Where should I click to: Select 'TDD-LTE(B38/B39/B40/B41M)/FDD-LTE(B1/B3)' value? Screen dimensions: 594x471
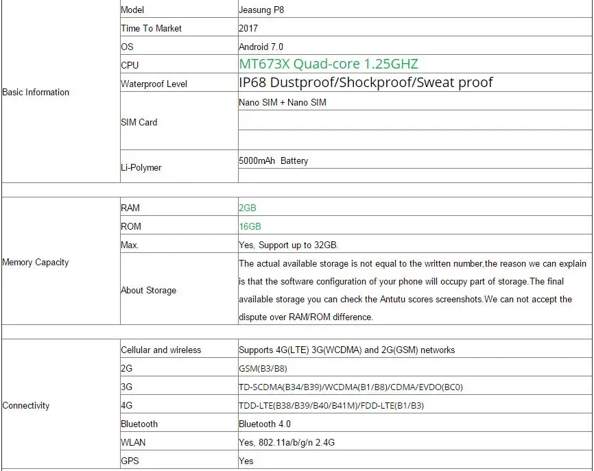(x=331, y=405)
